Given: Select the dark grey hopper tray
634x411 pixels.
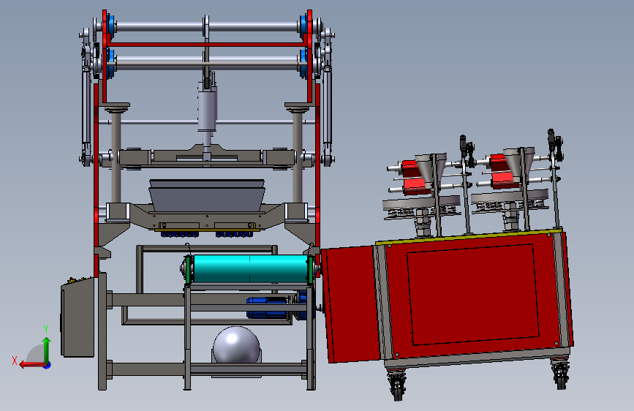Looking at the screenshot, I should 207,196.
